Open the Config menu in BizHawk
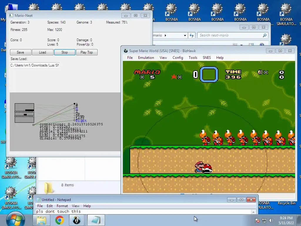 click(x=178, y=58)
